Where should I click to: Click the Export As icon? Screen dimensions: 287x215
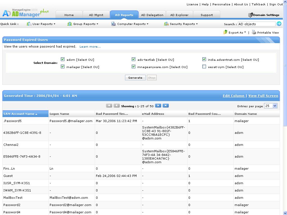pyautogui.click(x=225, y=32)
